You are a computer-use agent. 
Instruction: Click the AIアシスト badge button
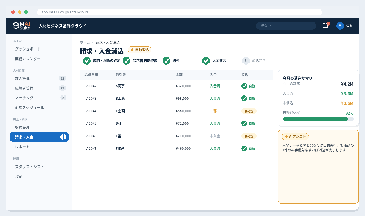(295, 136)
